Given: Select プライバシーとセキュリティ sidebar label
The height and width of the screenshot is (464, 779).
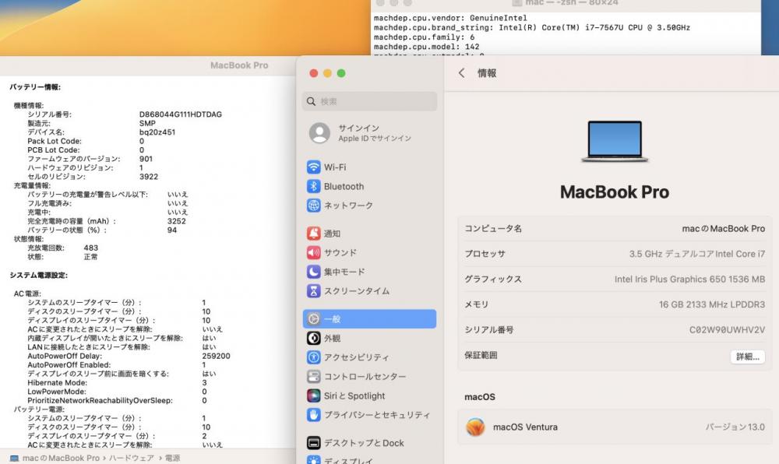Looking at the screenshot, I should coord(377,415).
